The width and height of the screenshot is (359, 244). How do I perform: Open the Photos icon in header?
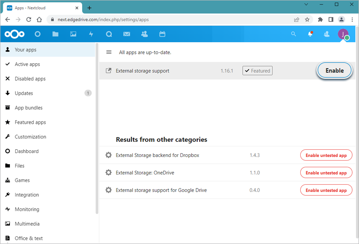(x=73, y=34)
